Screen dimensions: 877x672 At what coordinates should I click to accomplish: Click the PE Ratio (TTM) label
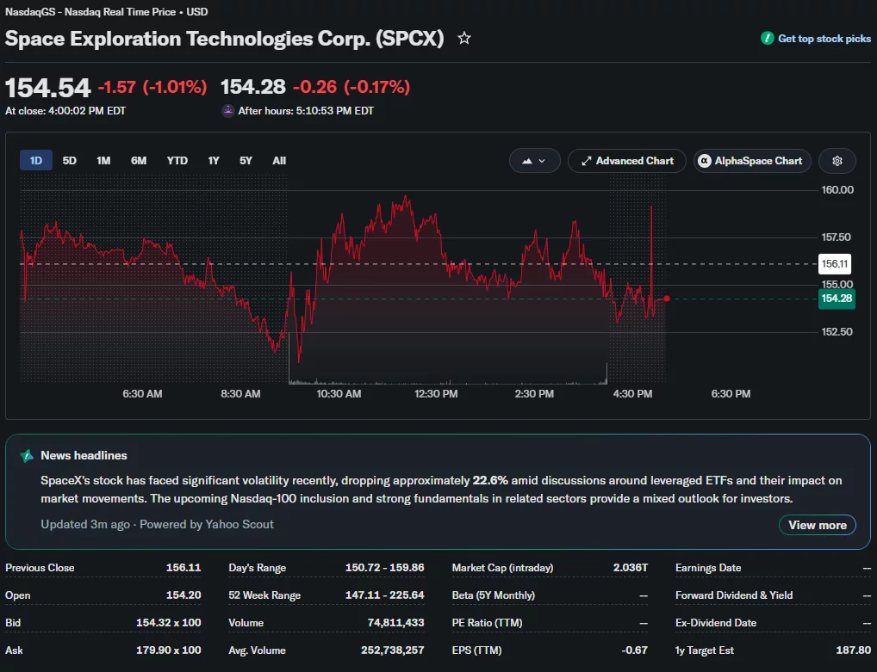(487, 622)
